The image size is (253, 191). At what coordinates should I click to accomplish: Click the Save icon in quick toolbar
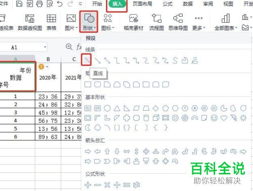[x=19, y=4]
